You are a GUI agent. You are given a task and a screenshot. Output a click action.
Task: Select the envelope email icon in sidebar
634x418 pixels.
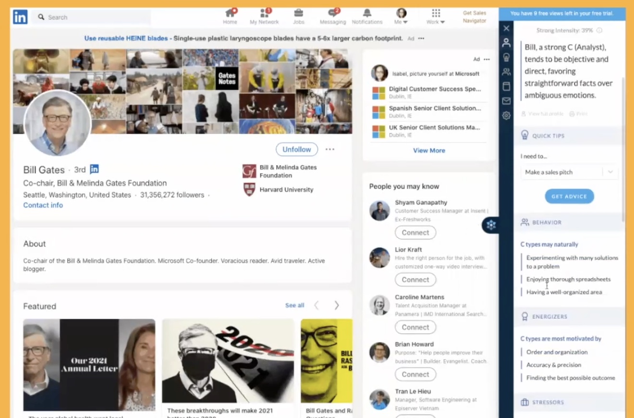[x=506, y=101]
